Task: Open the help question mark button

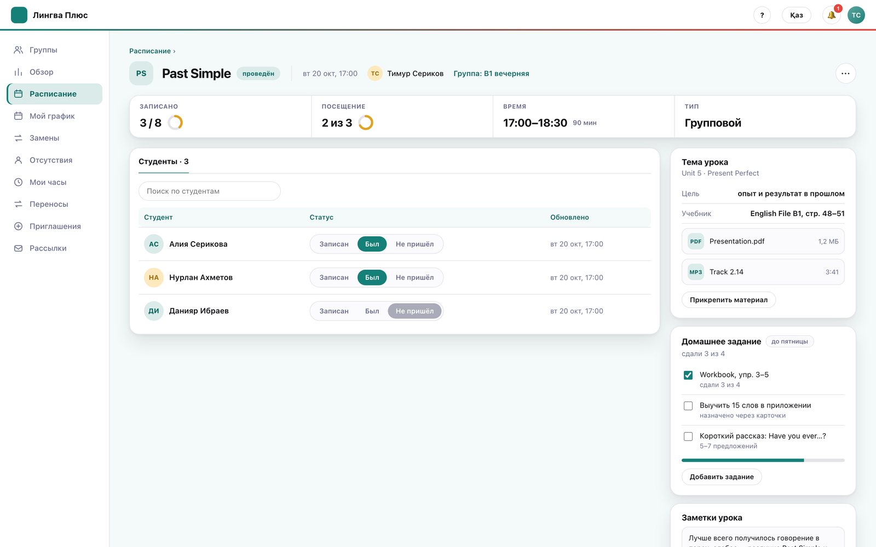Action: click(x=762, y=15)
